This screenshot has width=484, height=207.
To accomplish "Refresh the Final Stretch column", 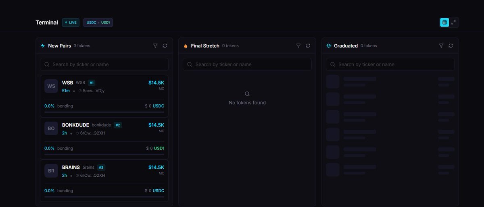I will point(308,46).
